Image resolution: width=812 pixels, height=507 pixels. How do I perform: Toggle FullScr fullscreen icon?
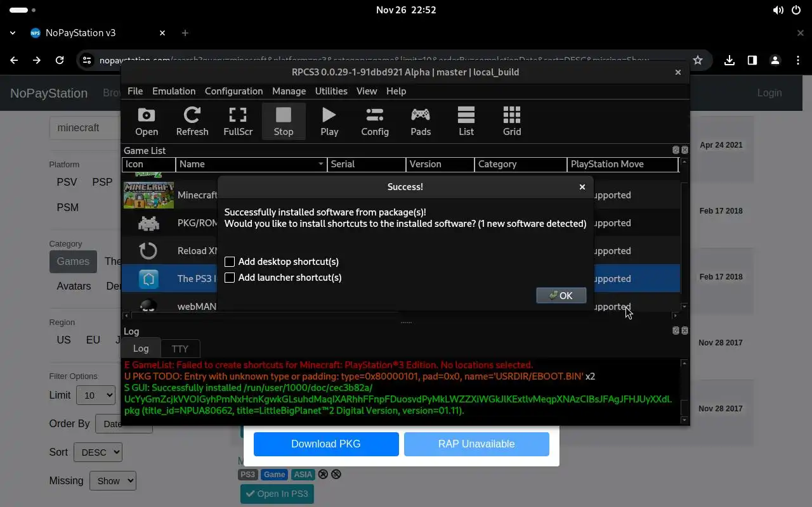pyautogui.click(x=238, y=121)
